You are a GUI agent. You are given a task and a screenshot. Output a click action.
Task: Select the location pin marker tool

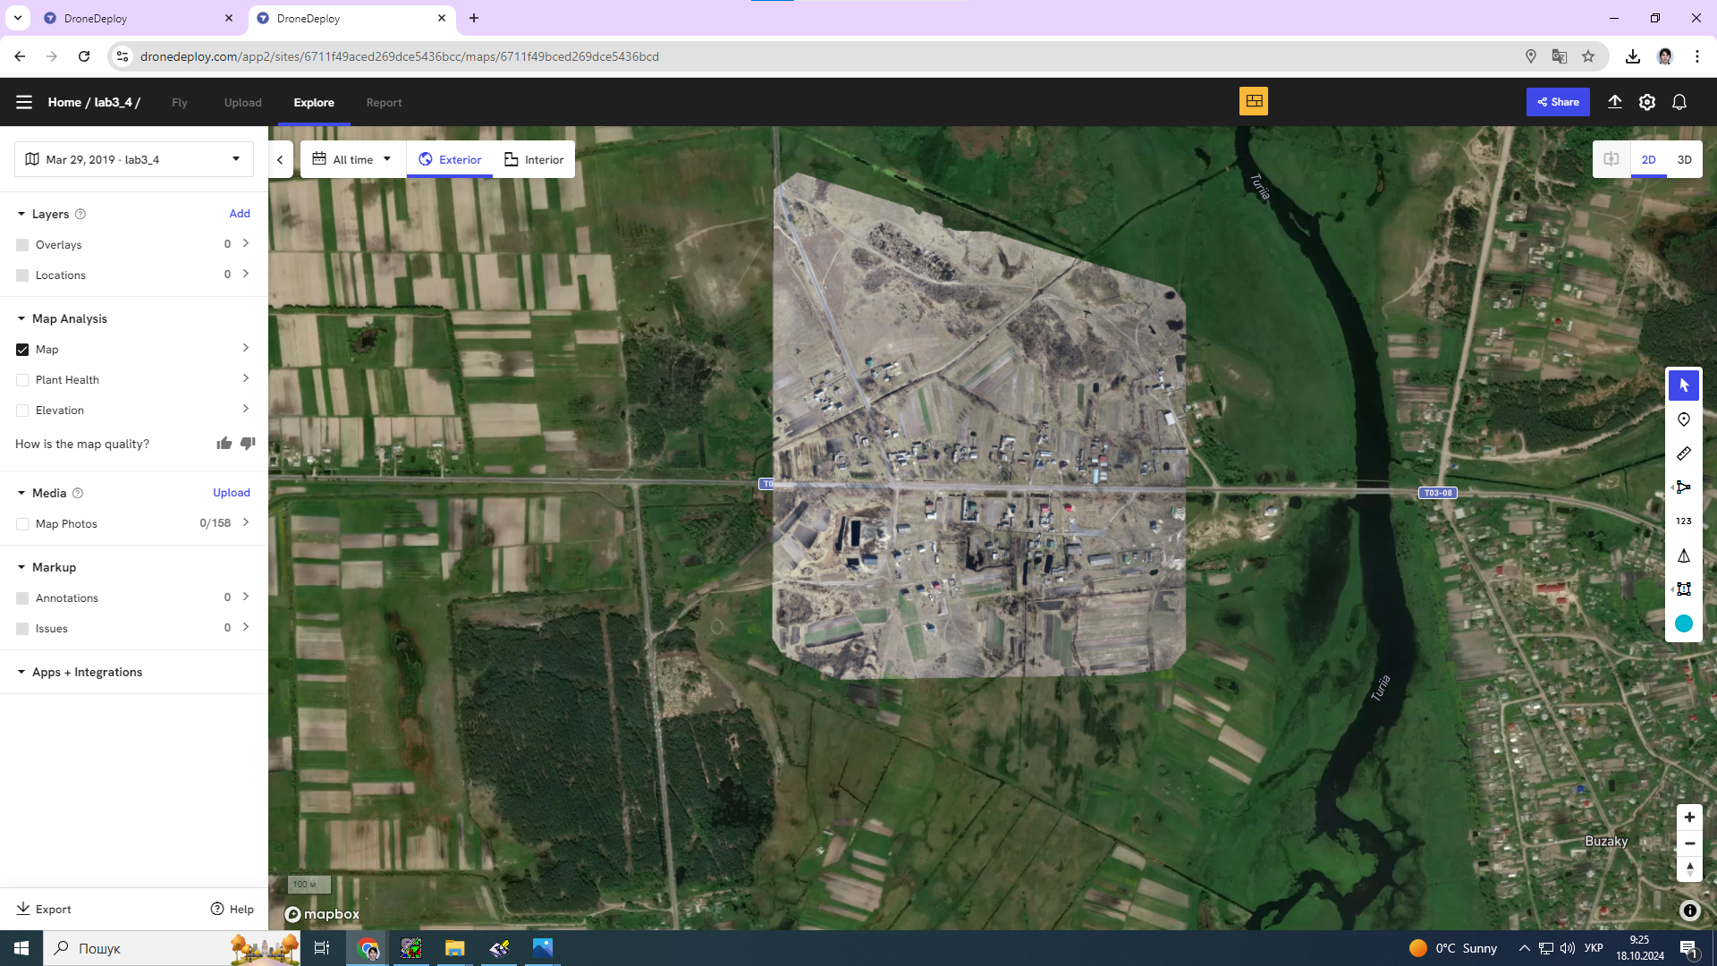[x=1684, y=419]
